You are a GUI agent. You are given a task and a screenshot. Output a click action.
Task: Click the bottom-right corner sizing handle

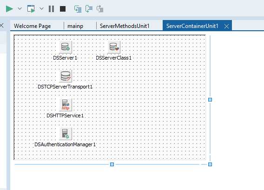pos(210,164)
